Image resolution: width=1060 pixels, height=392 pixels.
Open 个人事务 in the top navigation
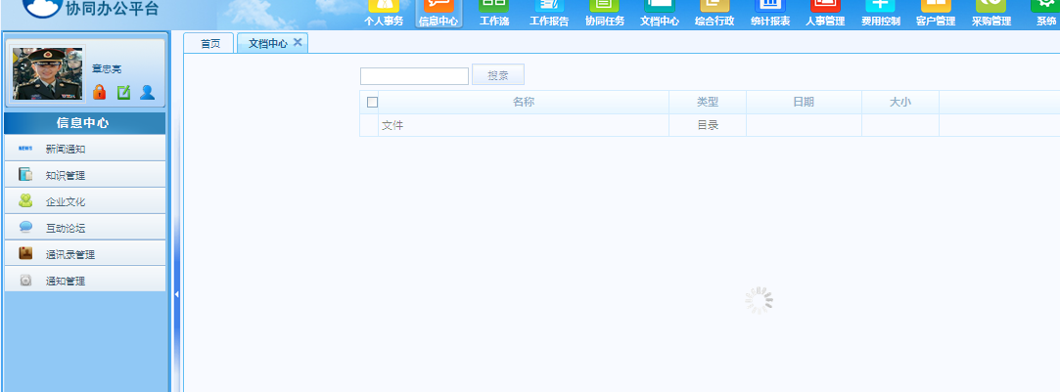pos(384,14)
